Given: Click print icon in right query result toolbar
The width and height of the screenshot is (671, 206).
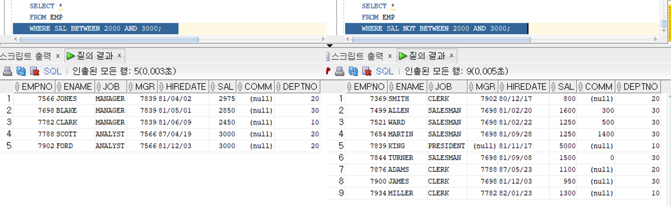Looking at the screenshot, I should coord(339,71).
